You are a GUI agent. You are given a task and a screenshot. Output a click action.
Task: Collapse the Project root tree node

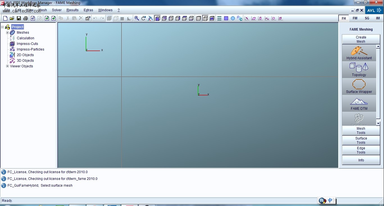(x=3, y=27)
